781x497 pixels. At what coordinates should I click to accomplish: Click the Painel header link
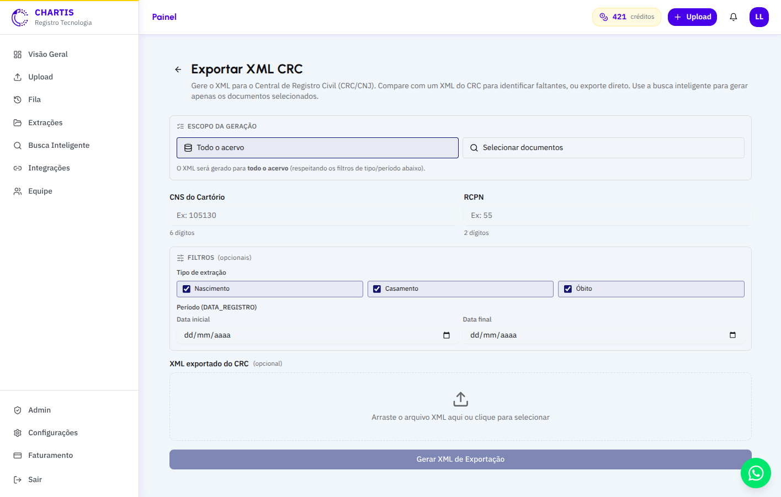(x=164, y=17)
